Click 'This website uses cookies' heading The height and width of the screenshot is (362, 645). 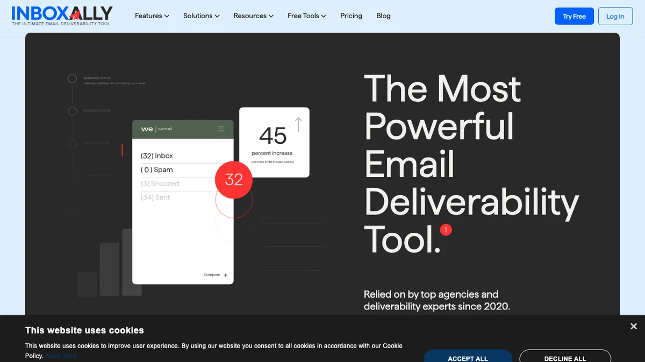(x=84, y=330)
